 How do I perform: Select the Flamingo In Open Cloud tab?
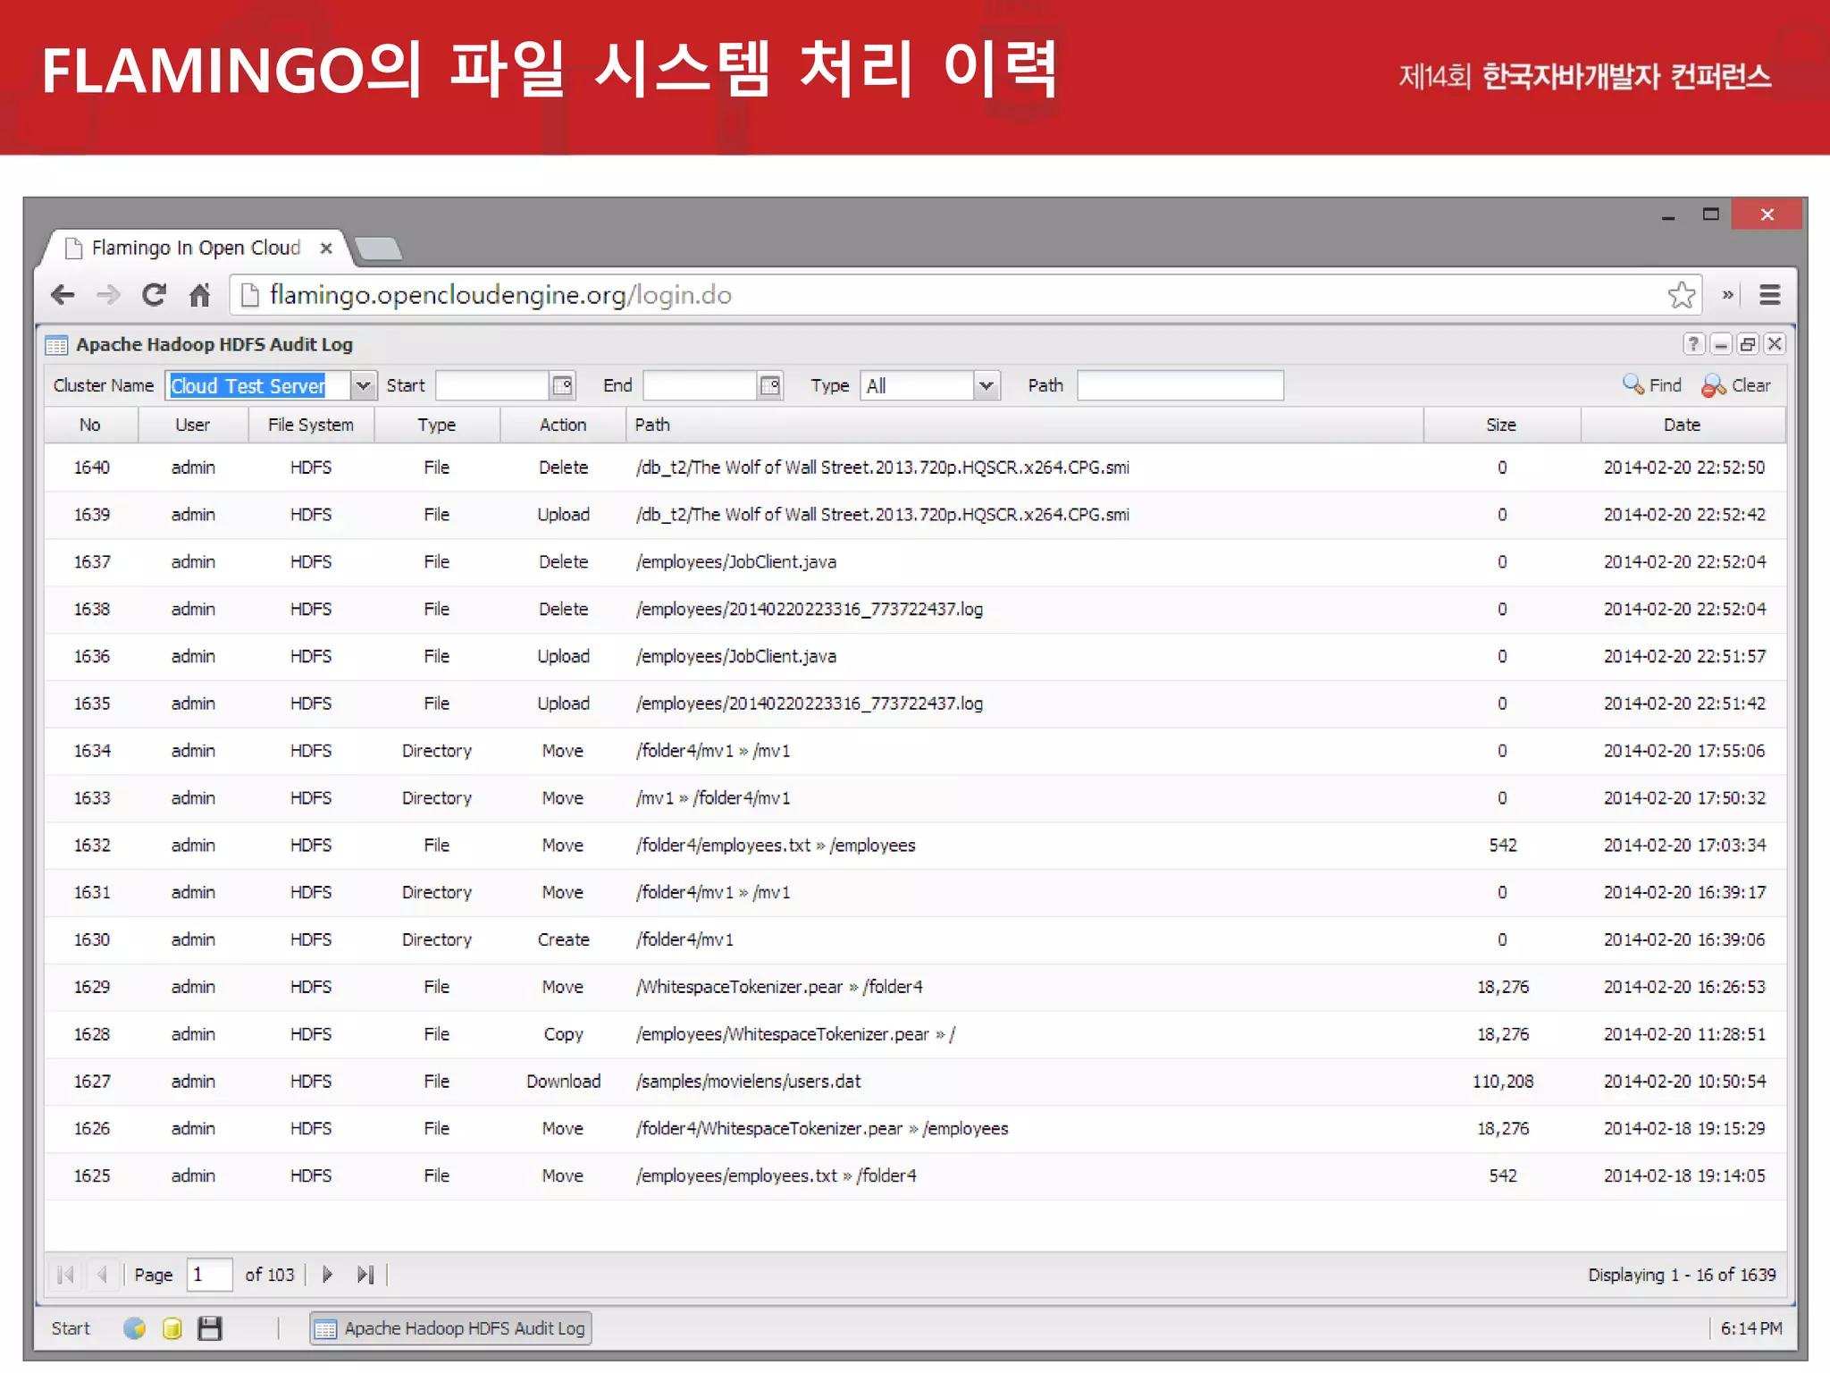[196, 248]
